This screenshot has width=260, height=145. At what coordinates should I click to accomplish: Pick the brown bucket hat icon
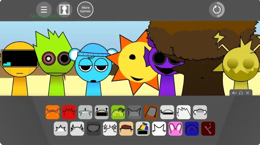pos(151,112)
